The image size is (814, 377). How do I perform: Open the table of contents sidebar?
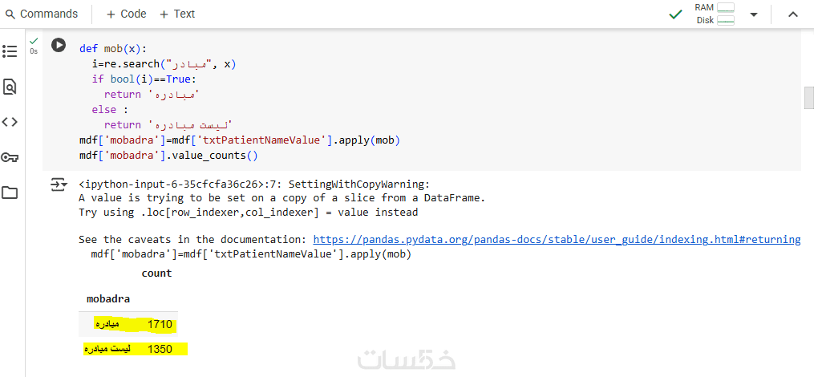(10, 51)
